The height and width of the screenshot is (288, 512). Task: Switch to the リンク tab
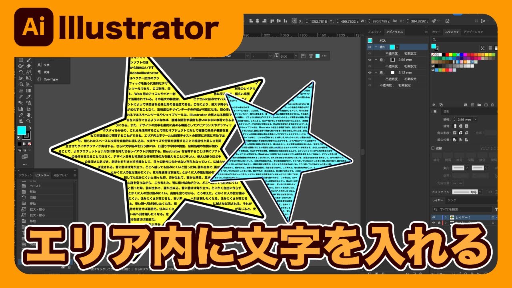tap(452, 200)
